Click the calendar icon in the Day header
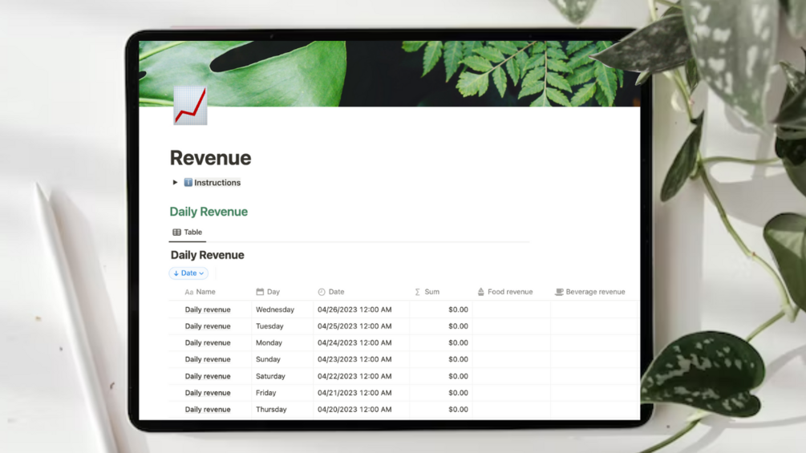This screenshot has height=453, width=806. click(260, 292)
